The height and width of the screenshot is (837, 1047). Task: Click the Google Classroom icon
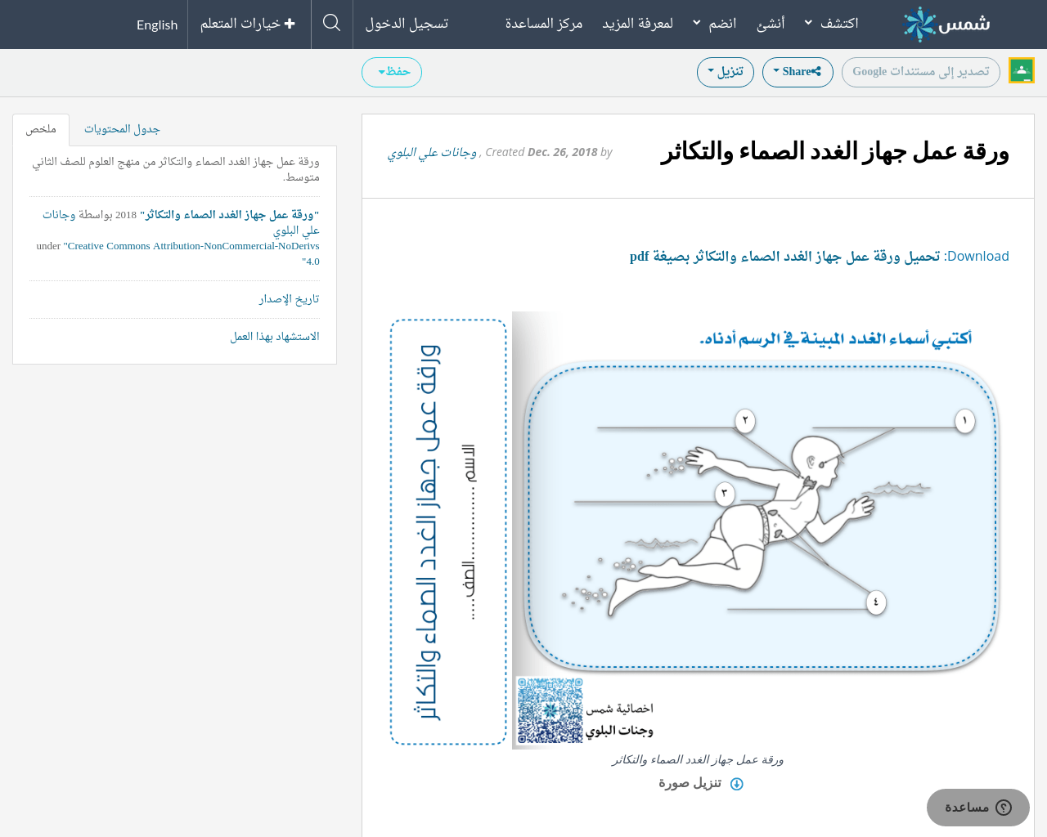1022,70
